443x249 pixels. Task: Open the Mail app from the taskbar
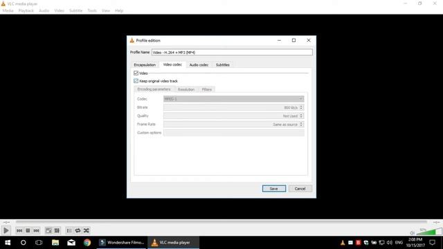pyautogui.click(x=71, y=243)
